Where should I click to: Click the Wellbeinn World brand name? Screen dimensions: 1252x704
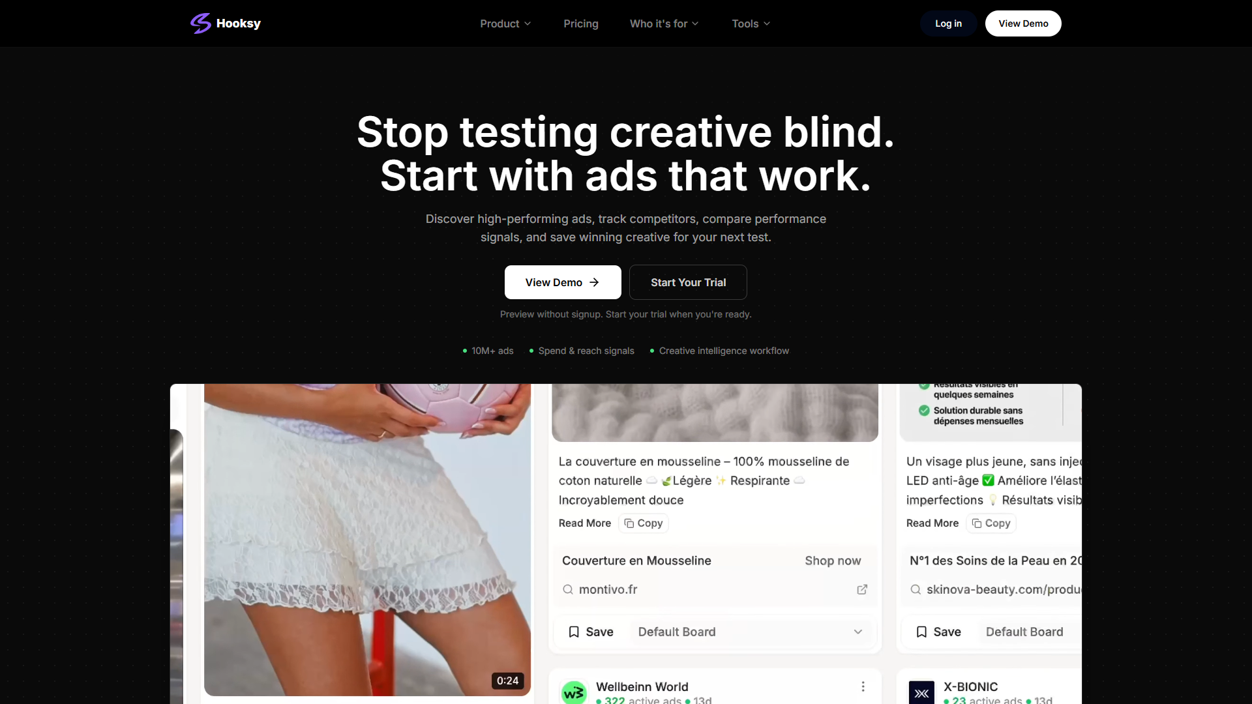642,686
